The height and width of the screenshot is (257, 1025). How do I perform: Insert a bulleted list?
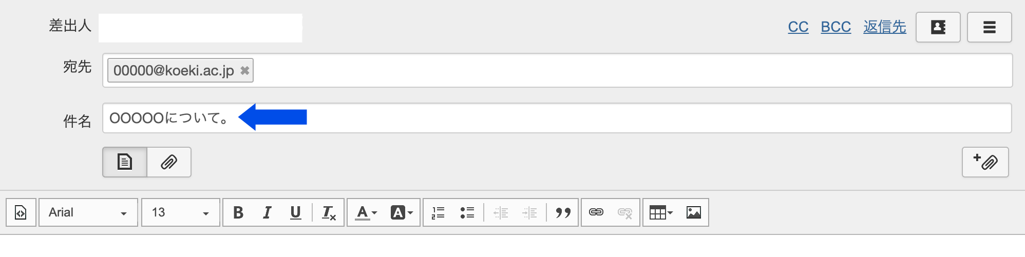point(467,212)
